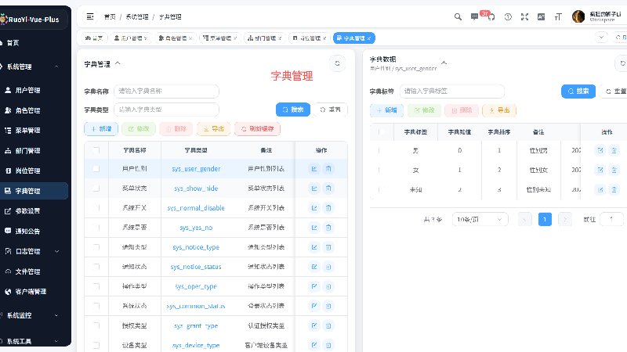Viewport: 627px width, 352px height.
Task: Open the 10条/页 page size dropdown
Action: (480, 220)
